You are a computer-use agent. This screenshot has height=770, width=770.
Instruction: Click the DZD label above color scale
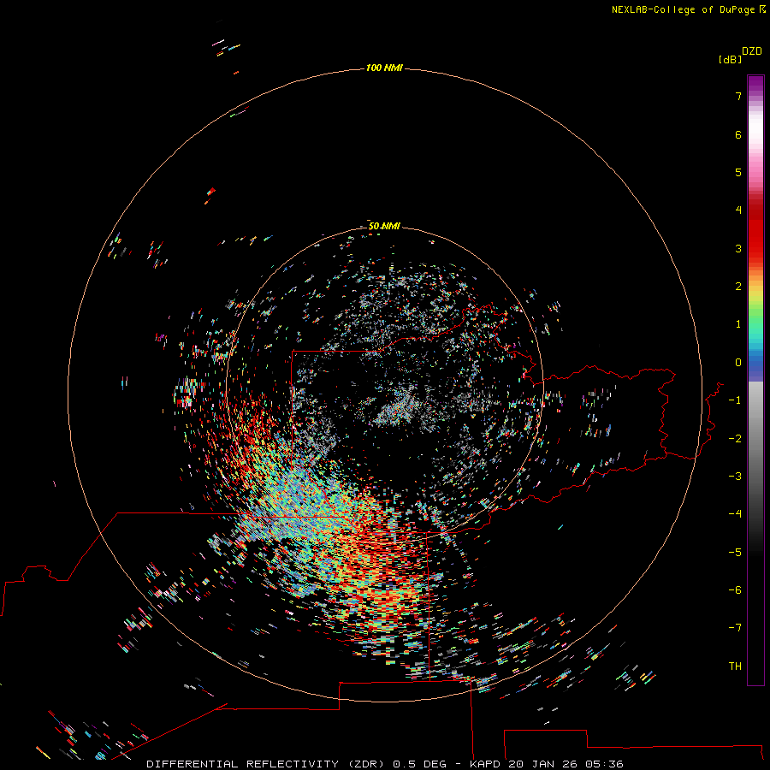click(752, 51)
